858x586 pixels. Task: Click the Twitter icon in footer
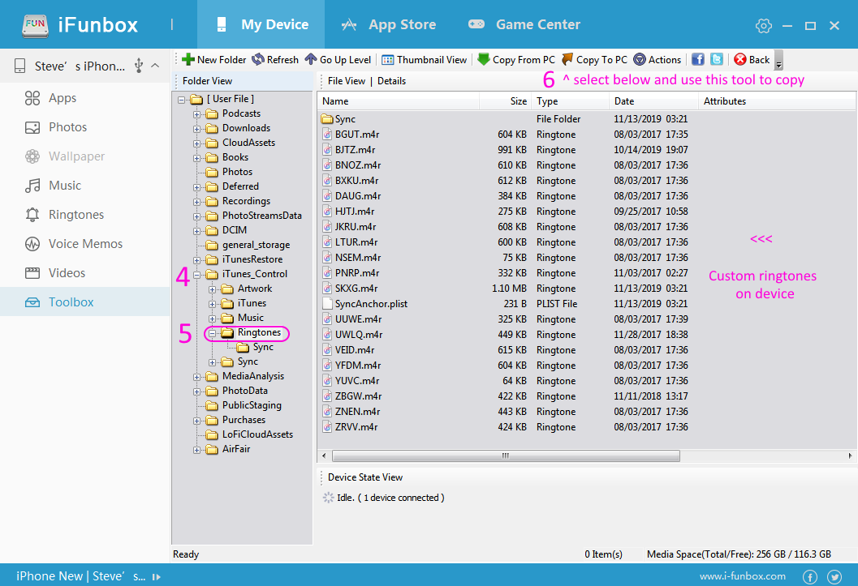pos(834,577)
